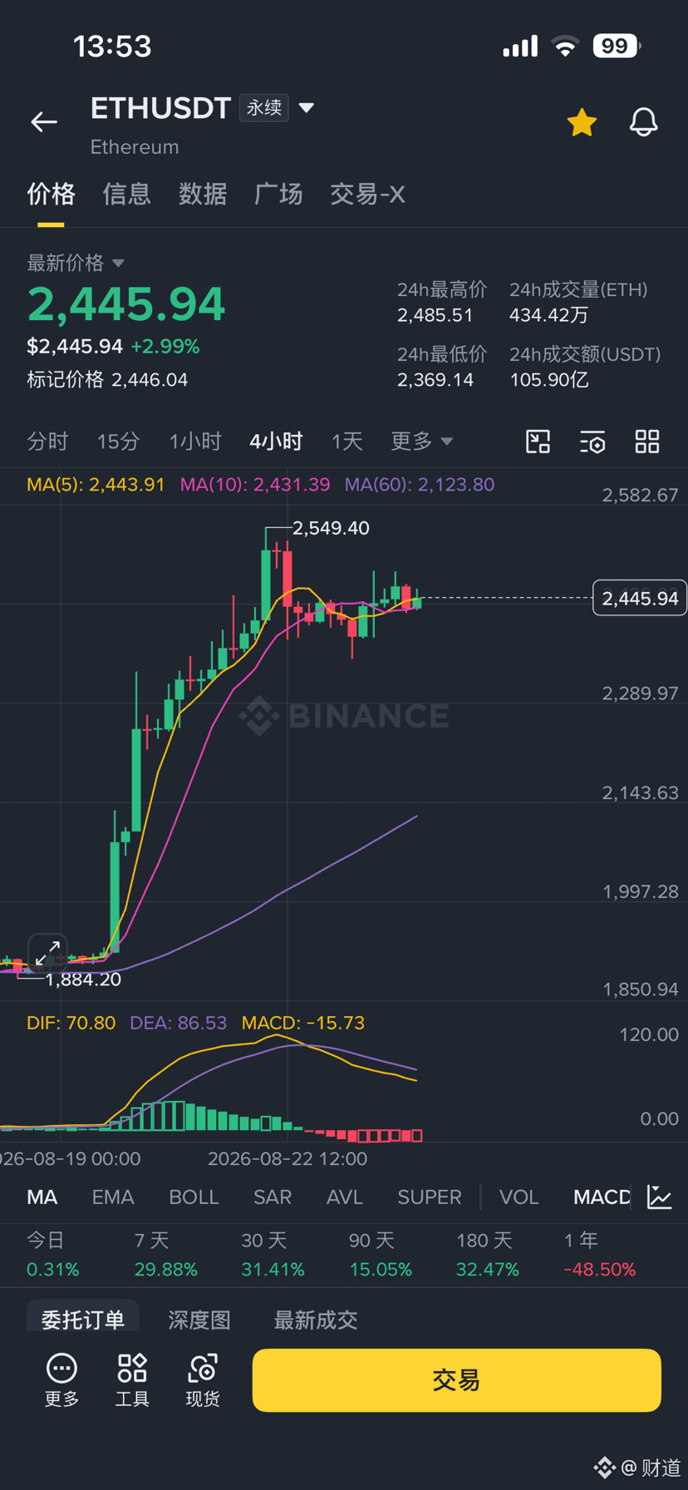
Task: Tap the 30 天 31.41% change
Action: pos(273,1255)
